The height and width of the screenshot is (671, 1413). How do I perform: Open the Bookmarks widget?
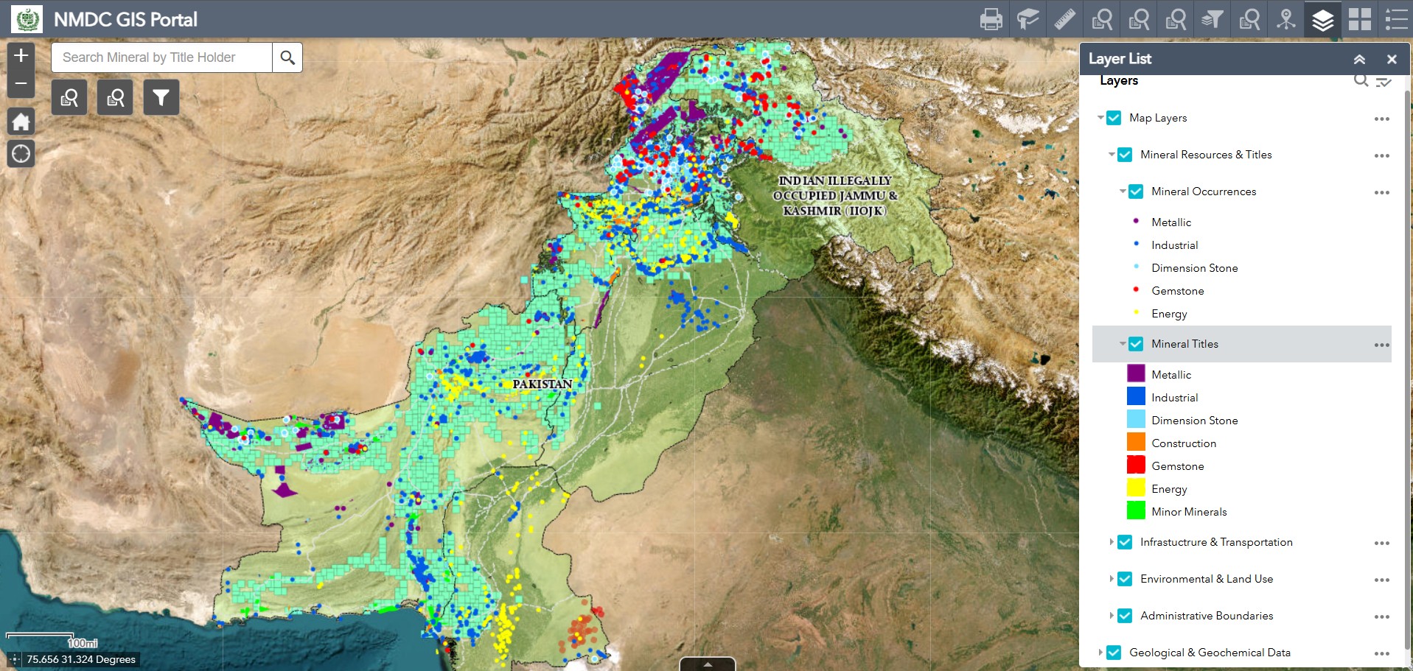pyautogui.click(x=1028, y=19)
